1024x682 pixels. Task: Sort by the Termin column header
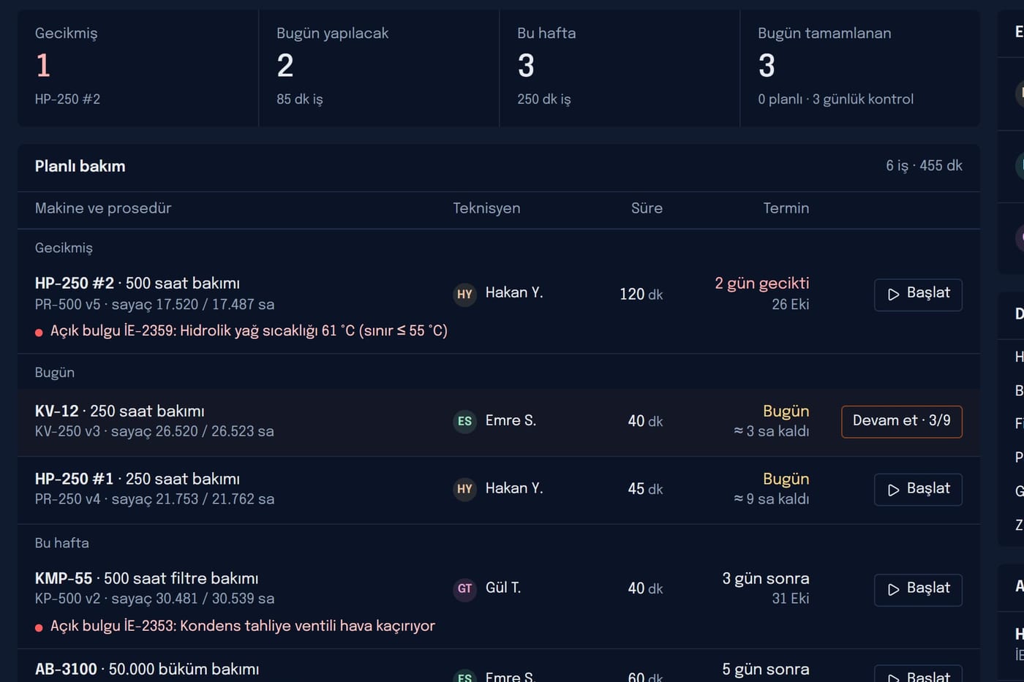pyautogui.click(x=786, y=208)
